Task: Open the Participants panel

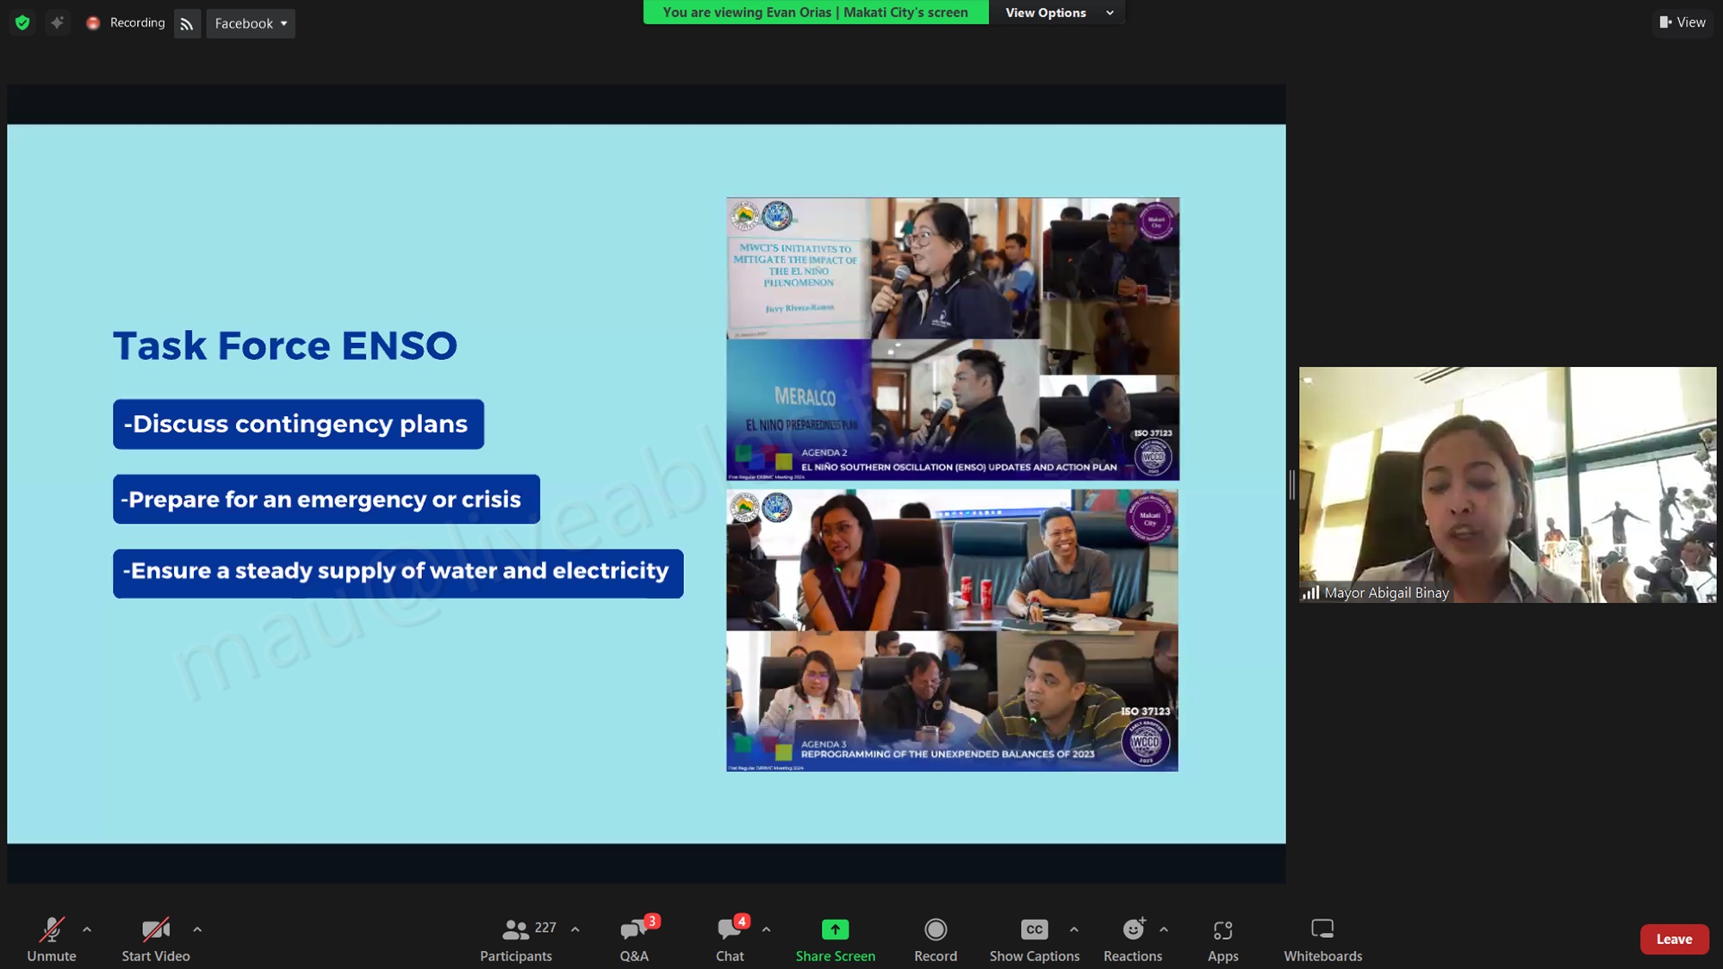Action: tap(516, 939)
